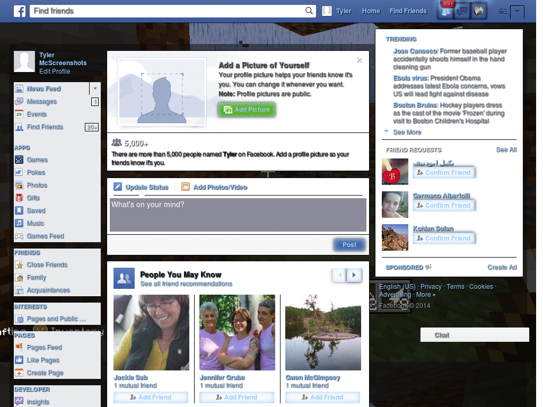Open the notifications globe icon
This screenshot has height=407, width=543.
click(x=479, y=11)
